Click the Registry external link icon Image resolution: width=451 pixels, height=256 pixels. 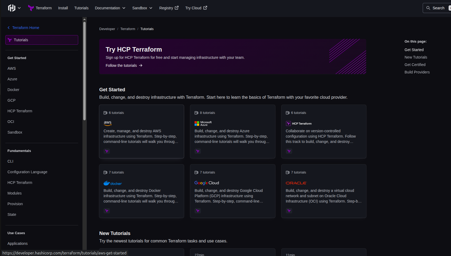tap(177, 8)
